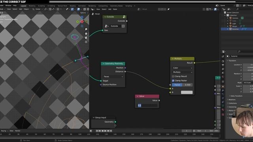Toggle the Outside node's unlink button
Screen dimensions: 253x142
(x=123, y=26)
